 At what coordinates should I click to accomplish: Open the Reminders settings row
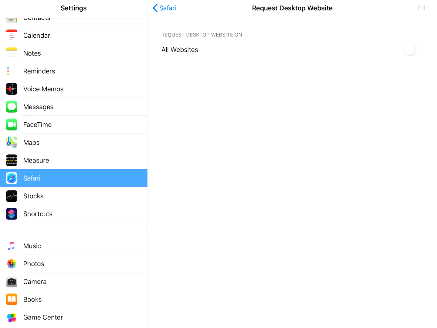coord(74,71)
